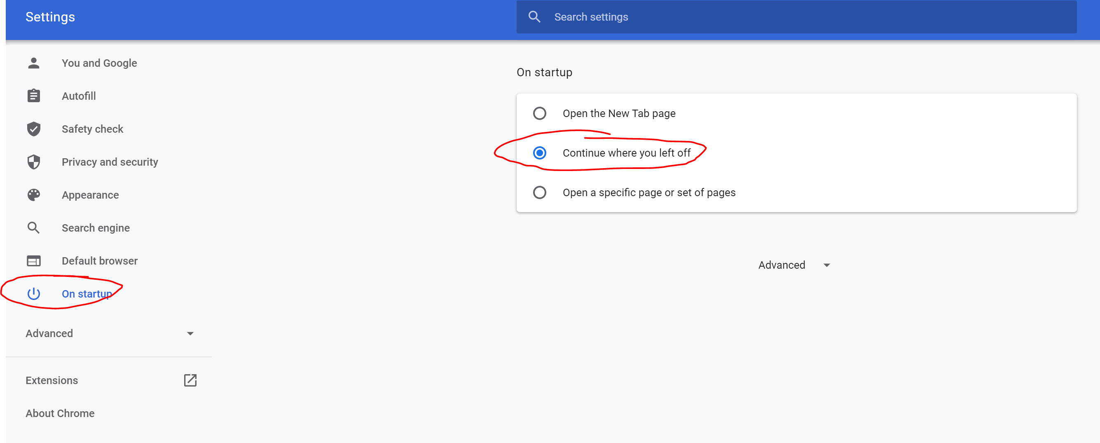The image size is (1100, 443).
Task: Click the On startup power icon
Action: [x=34, y=294]
